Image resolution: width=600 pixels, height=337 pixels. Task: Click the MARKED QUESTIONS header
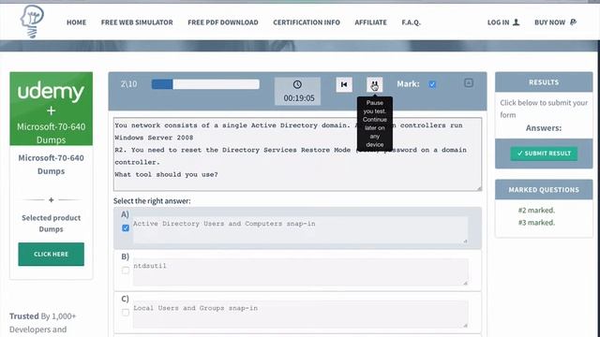(544, 189)
